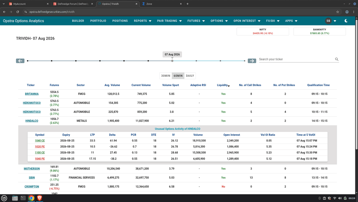The height and width of the screenshot is (202, 358).
Task: Open MOTHERSON ticker link
Action: pyautogui.click(x=32, y=168)
